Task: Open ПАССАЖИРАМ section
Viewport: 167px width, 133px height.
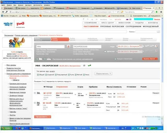Action: click(91, 26)
